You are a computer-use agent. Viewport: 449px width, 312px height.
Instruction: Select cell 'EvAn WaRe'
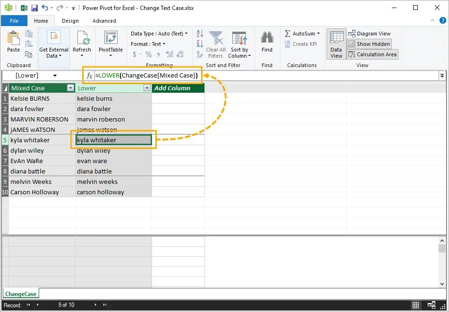coord(42,161)
